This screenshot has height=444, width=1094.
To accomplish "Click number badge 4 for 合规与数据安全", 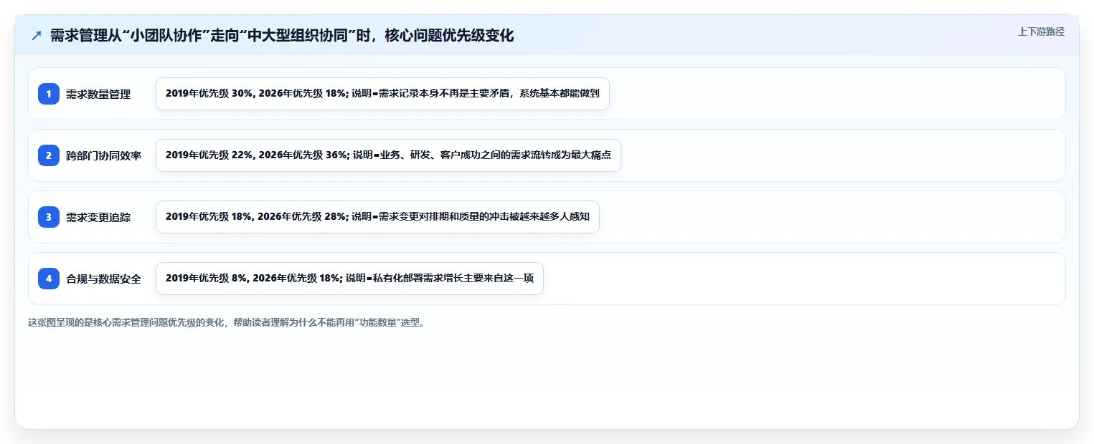I will (x=49, y=279).
